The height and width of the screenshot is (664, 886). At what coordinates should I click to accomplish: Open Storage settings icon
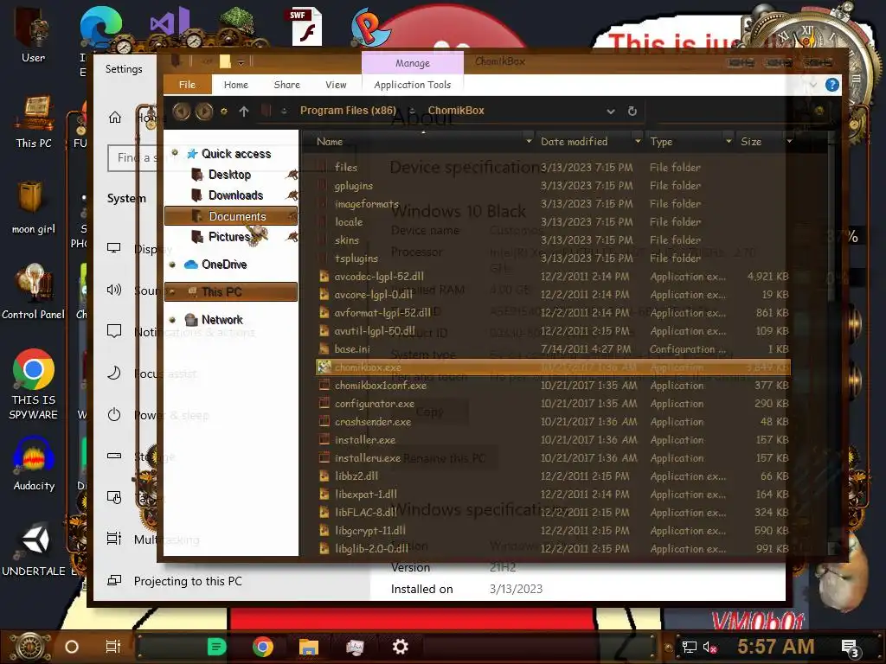pos(114,456)
